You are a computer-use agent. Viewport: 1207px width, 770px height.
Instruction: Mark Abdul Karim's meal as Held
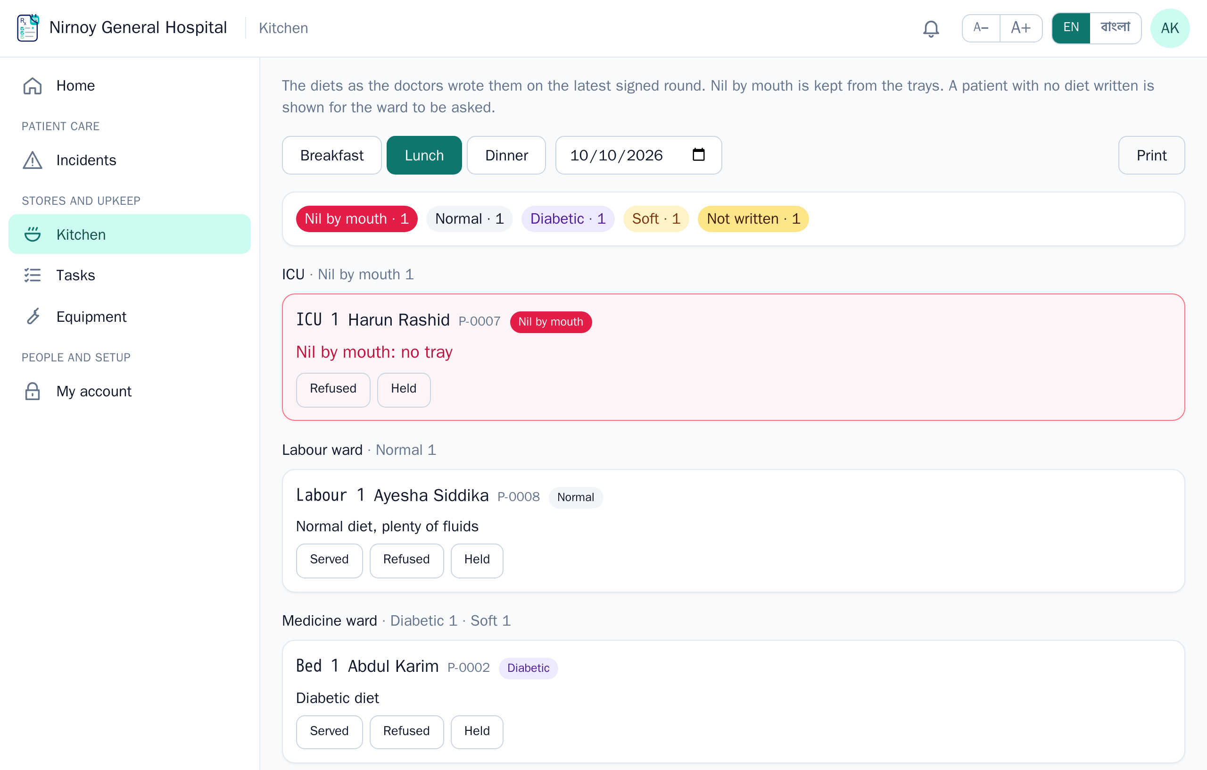[477, 731]
